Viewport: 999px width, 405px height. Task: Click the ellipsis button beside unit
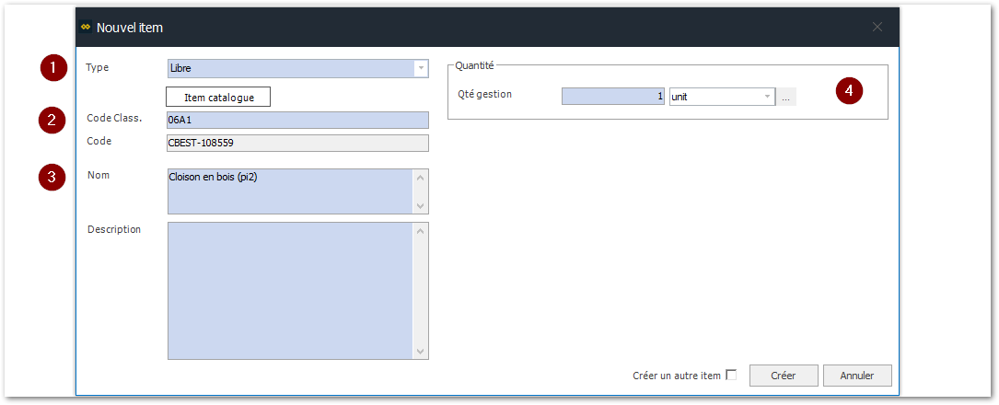pyautogui.click(x=786, y=98)
